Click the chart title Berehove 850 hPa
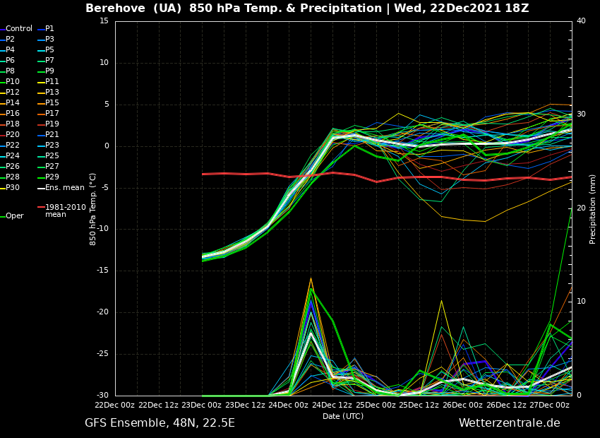The image size is (600, 438). click(307, 8)
